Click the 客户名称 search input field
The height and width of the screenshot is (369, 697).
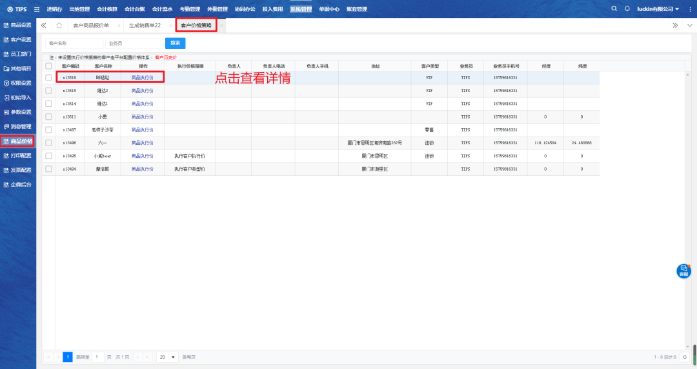74,43
